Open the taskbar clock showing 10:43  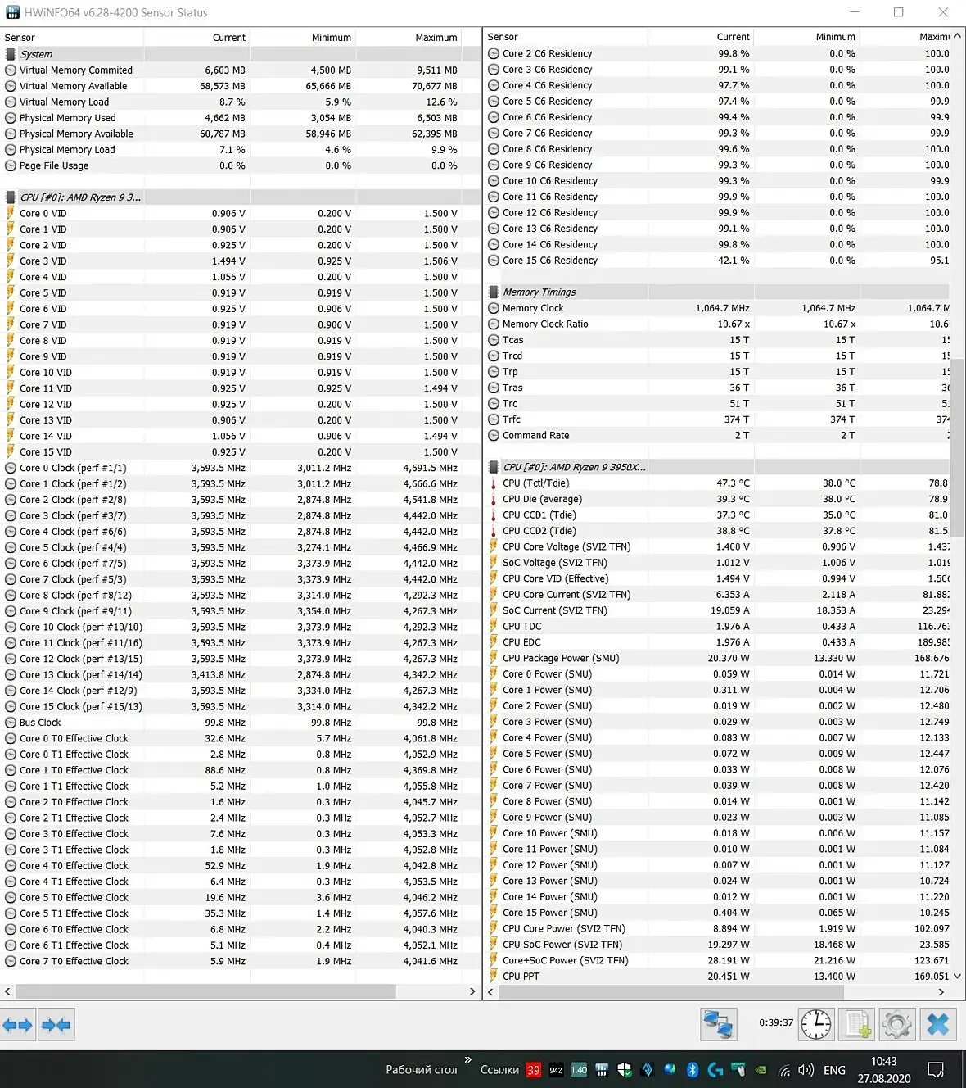pyautogui.click(x=884, y=1069)
